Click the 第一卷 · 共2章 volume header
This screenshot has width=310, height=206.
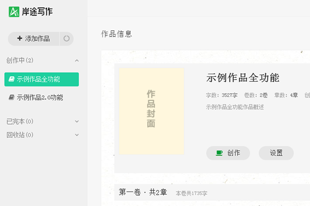point(143,193)
